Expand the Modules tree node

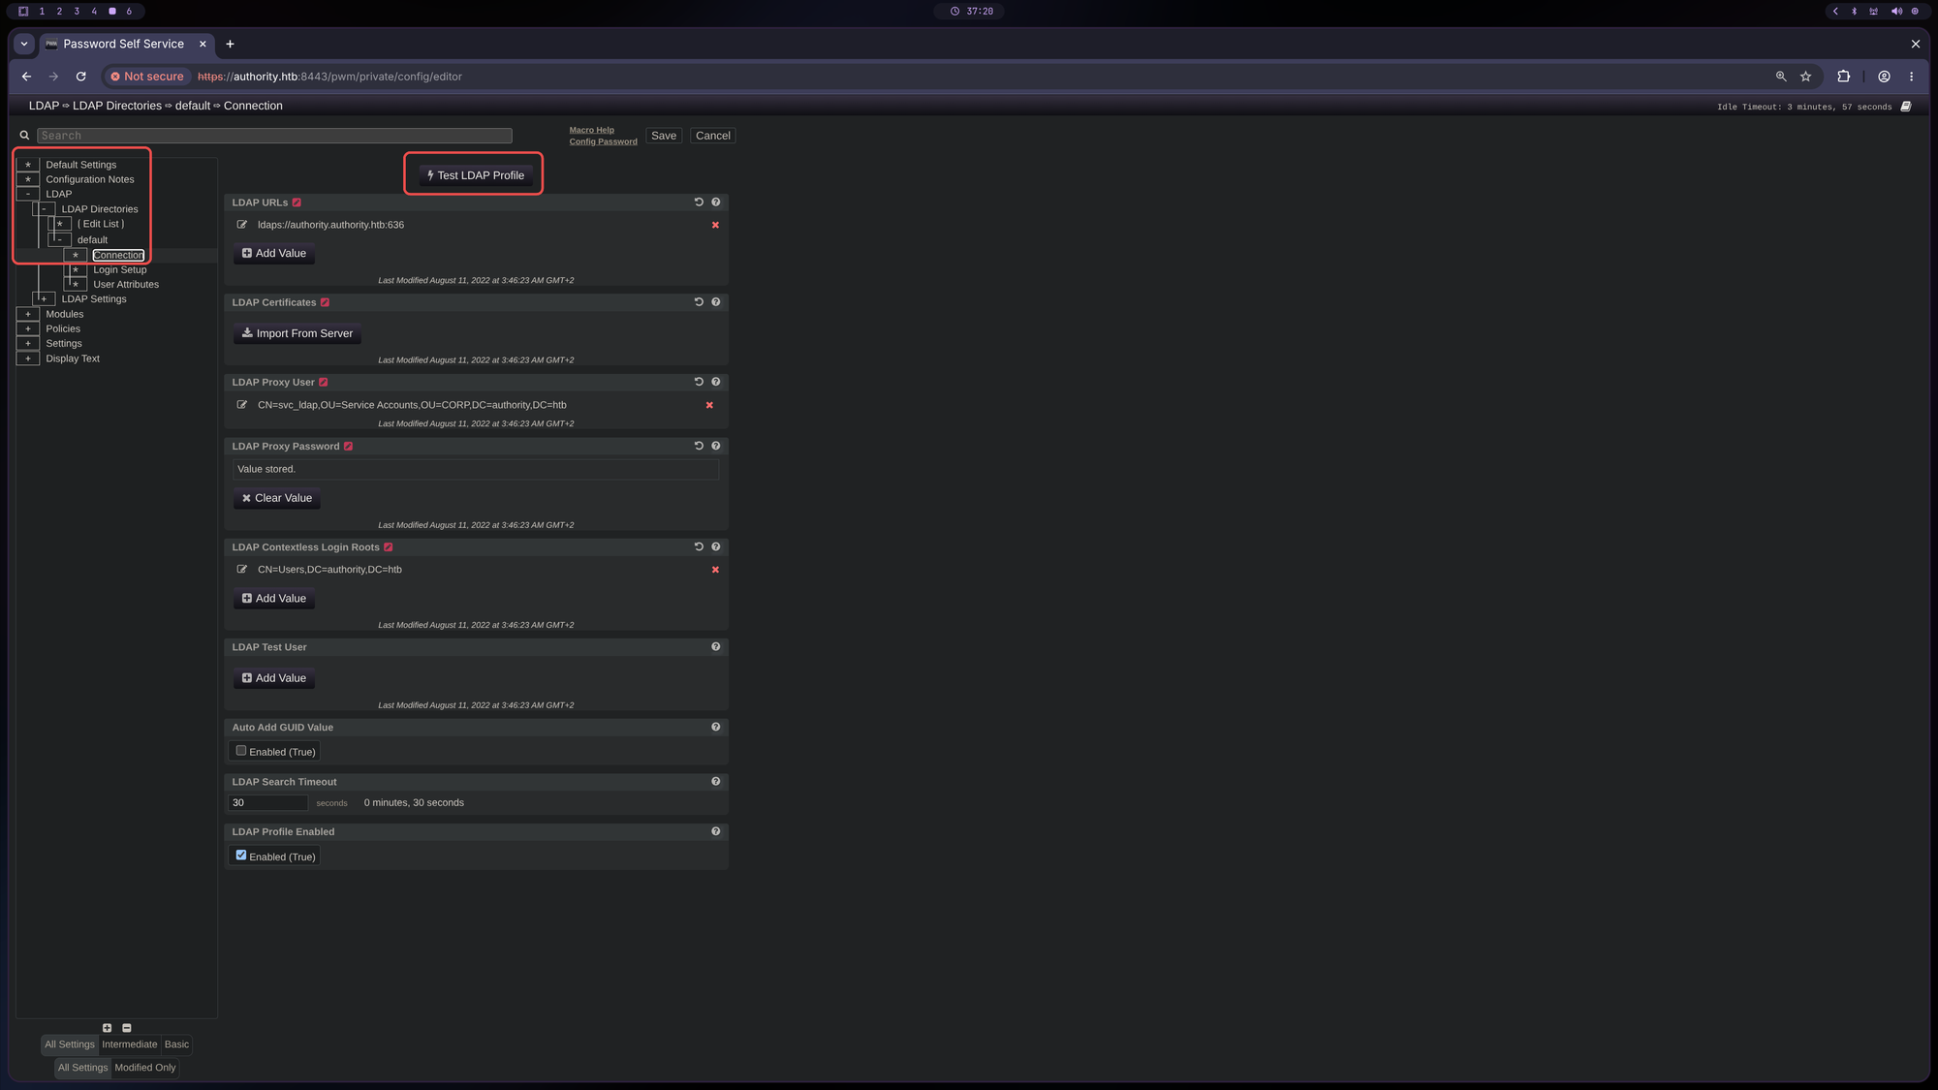click(28, 314)
